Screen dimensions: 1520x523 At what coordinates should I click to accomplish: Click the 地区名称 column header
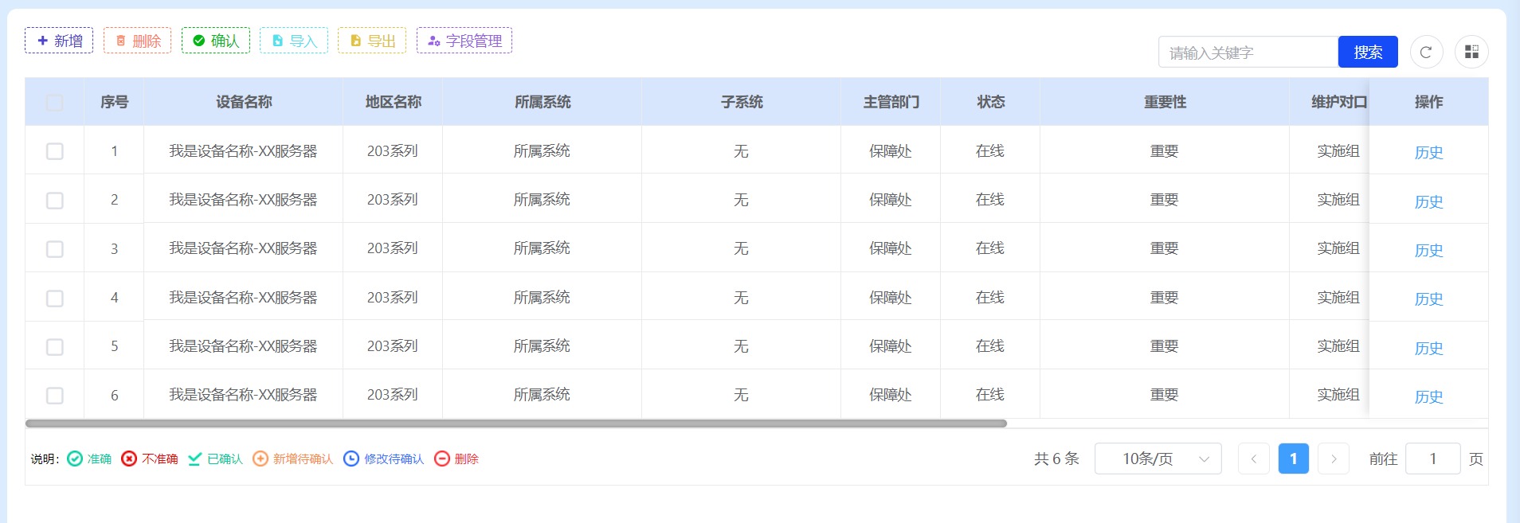click(x=393, y=102)
